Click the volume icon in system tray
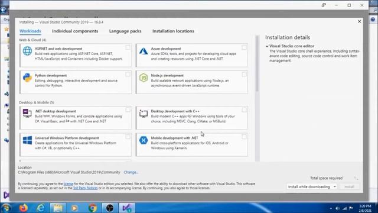Screen dimensions: 378x213 pos(337,208)
